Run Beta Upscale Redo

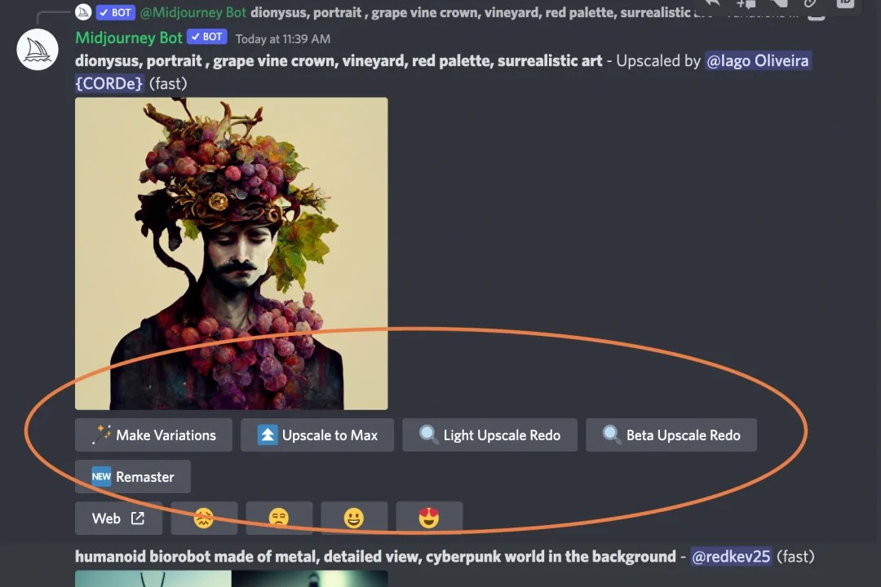(x=671, y=435)
